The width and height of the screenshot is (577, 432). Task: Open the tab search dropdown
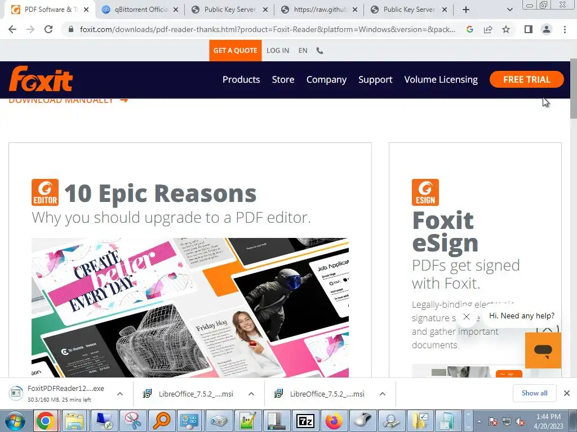pos(509,10)
